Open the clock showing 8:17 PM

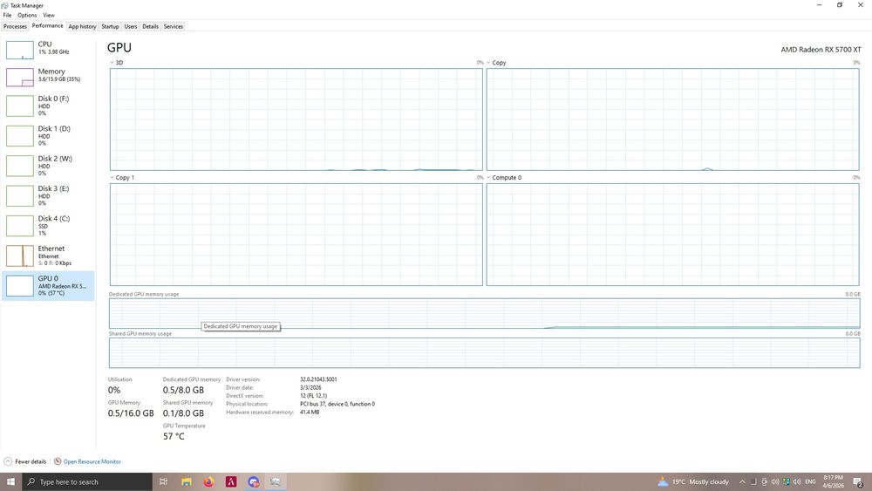coord(833,481)
